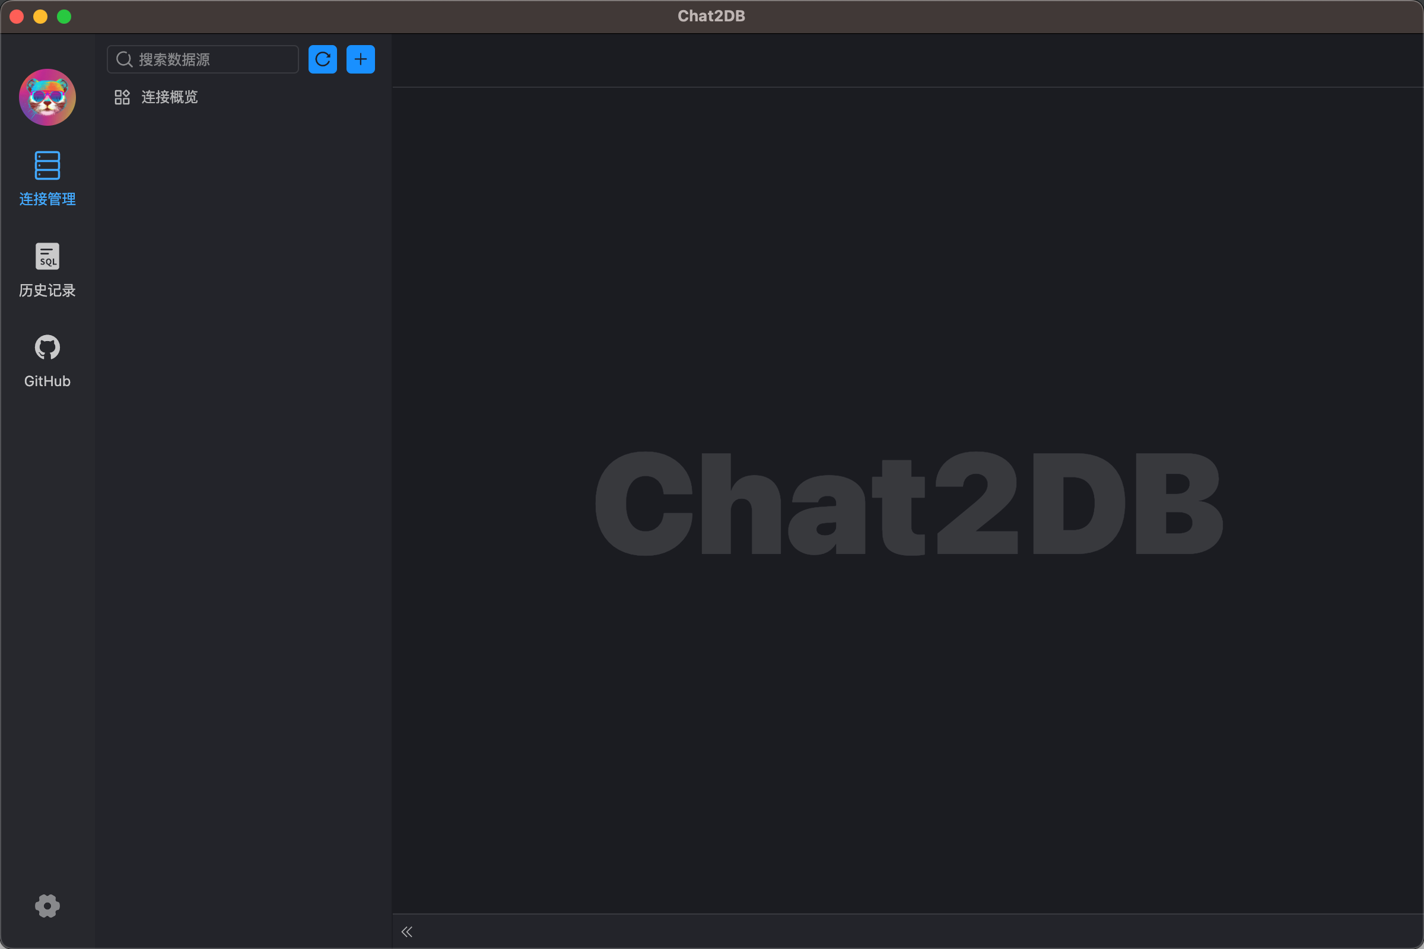The height and width of the screenshot is (949, 1424).
Task: Collapse the left panel with the double chevron
Action: 407,931
